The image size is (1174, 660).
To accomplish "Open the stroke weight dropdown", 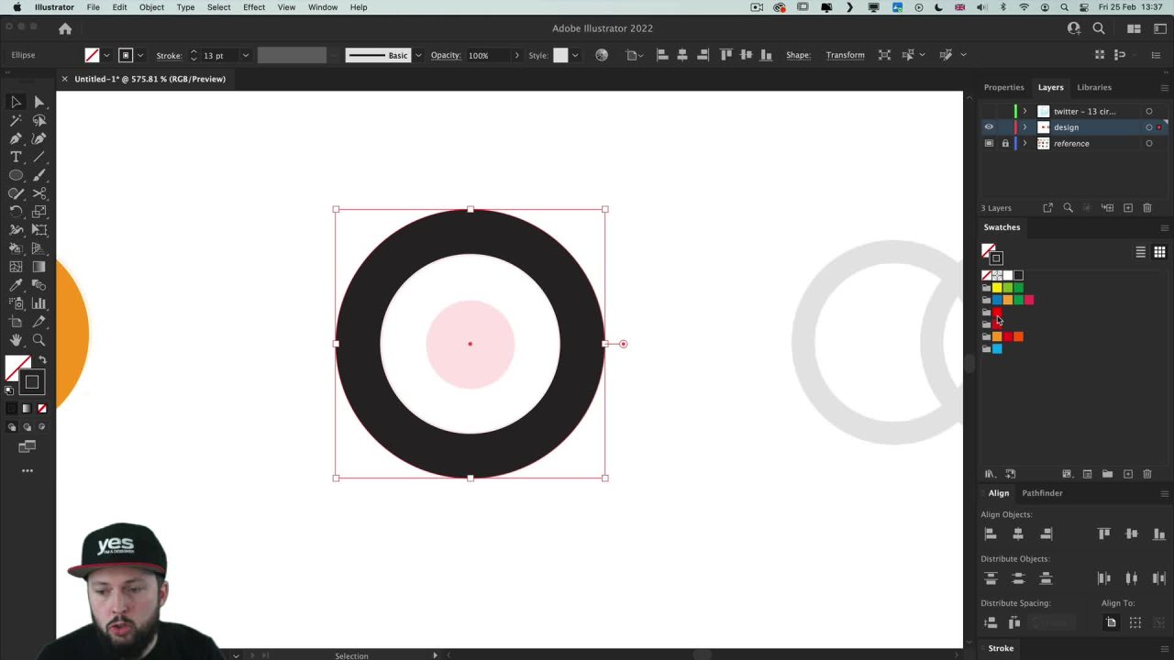I will point(245,56).
